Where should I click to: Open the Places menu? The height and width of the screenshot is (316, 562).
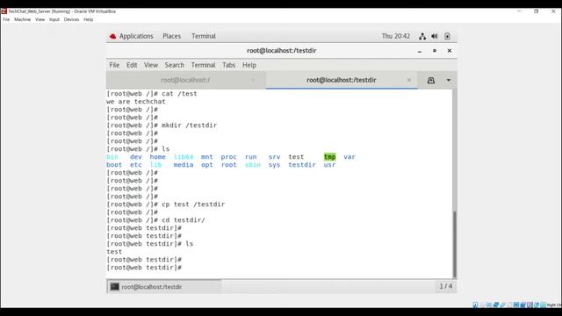(x=172, y=36)
